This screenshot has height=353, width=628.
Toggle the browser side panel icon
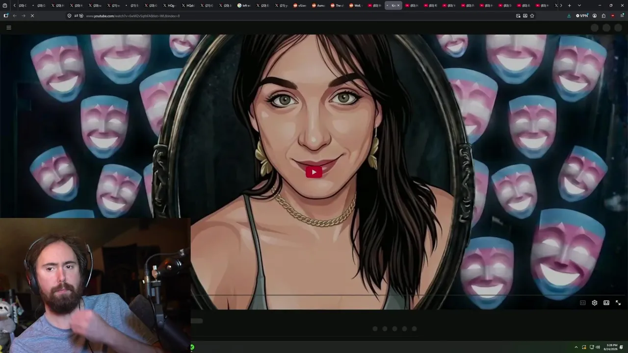coord(6,16)
